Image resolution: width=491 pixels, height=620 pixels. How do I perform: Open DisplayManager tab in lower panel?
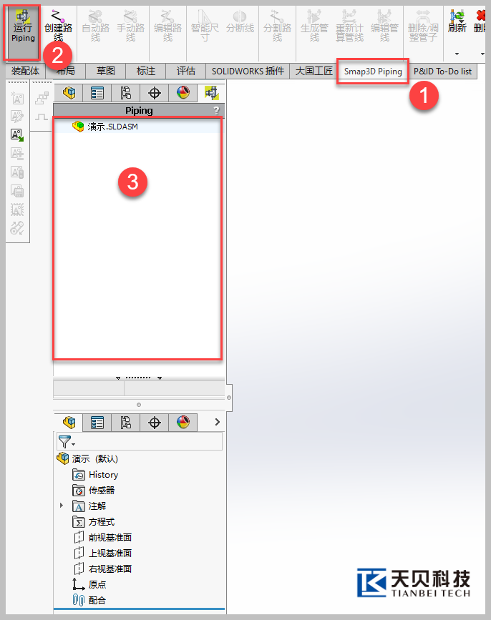183,423
